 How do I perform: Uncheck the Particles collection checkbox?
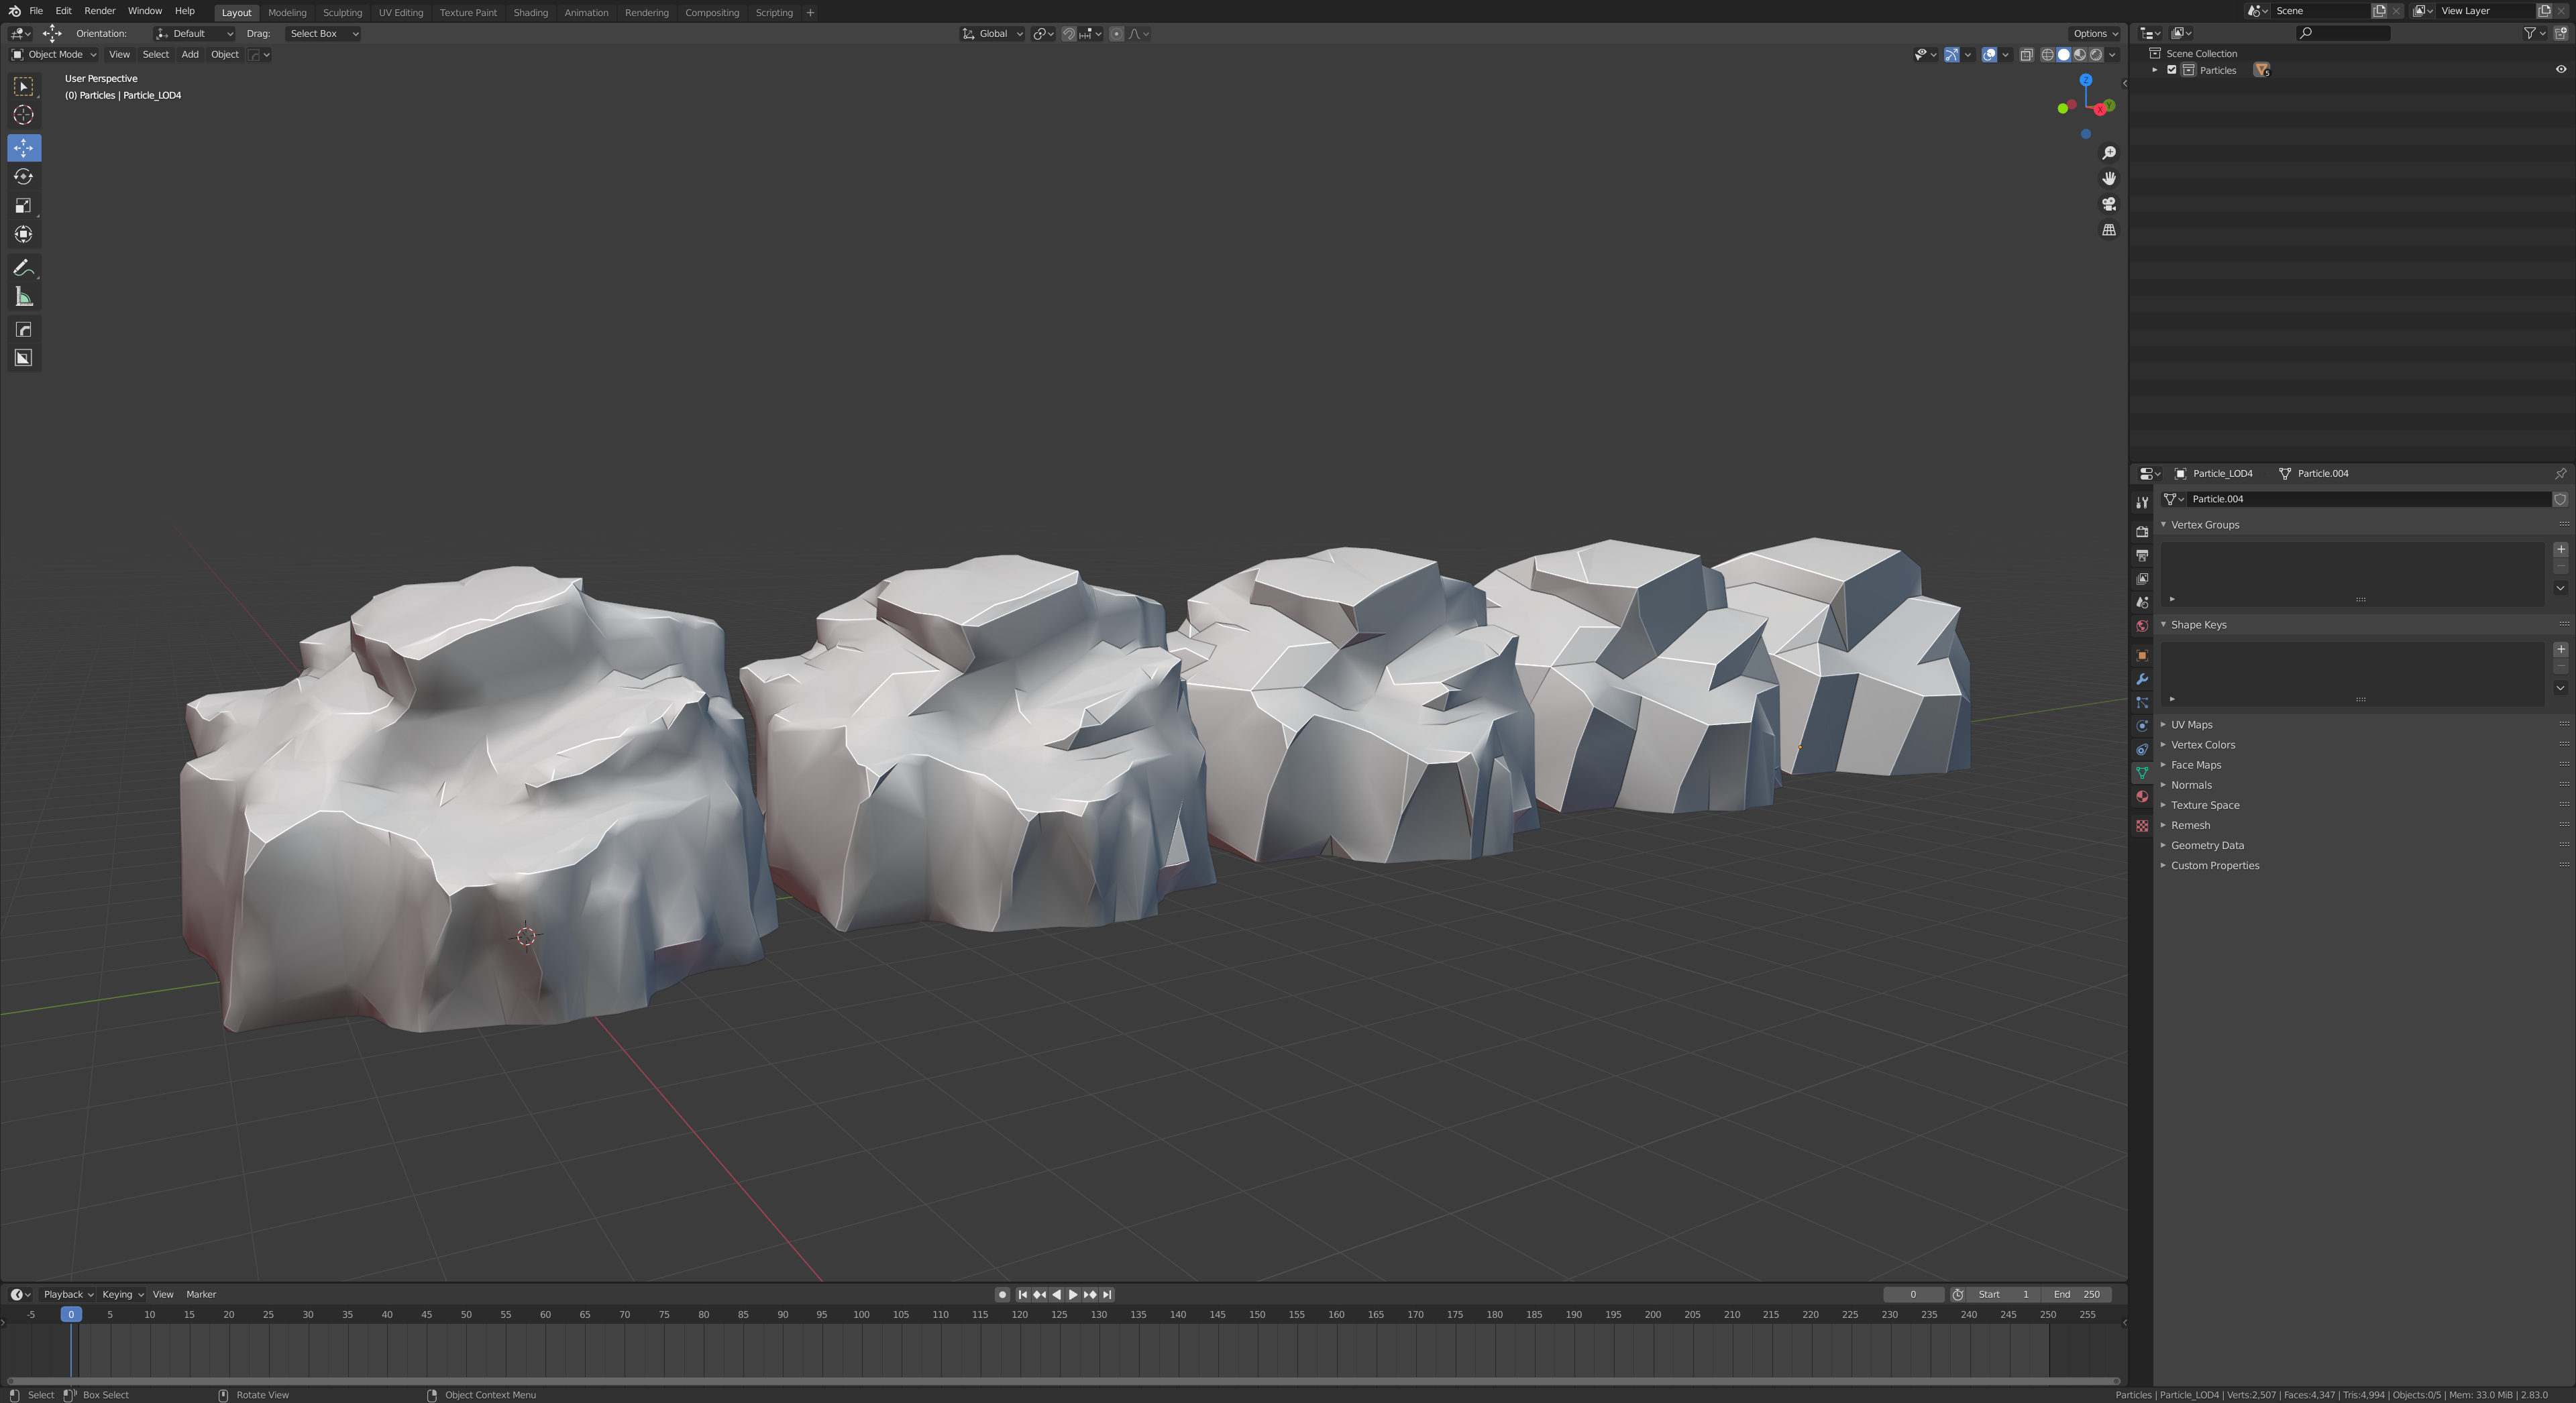pos(2172,70)
